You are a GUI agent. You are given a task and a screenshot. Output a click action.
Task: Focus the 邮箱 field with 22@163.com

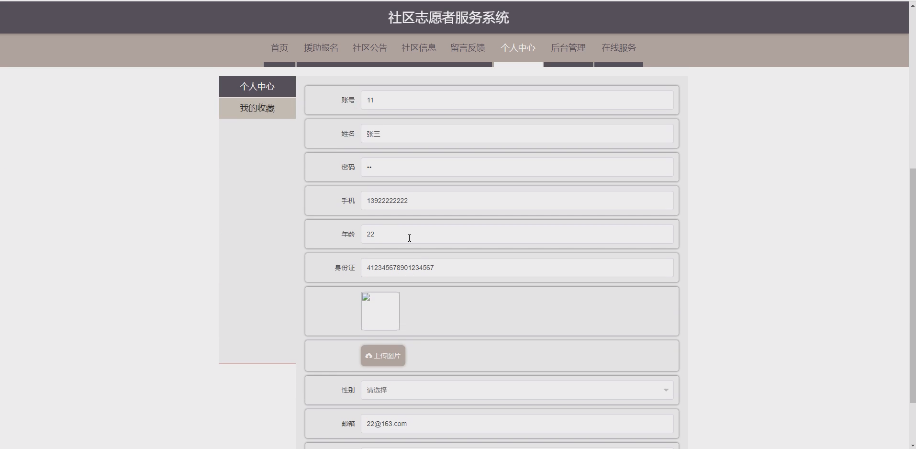(x=517, y=424)
